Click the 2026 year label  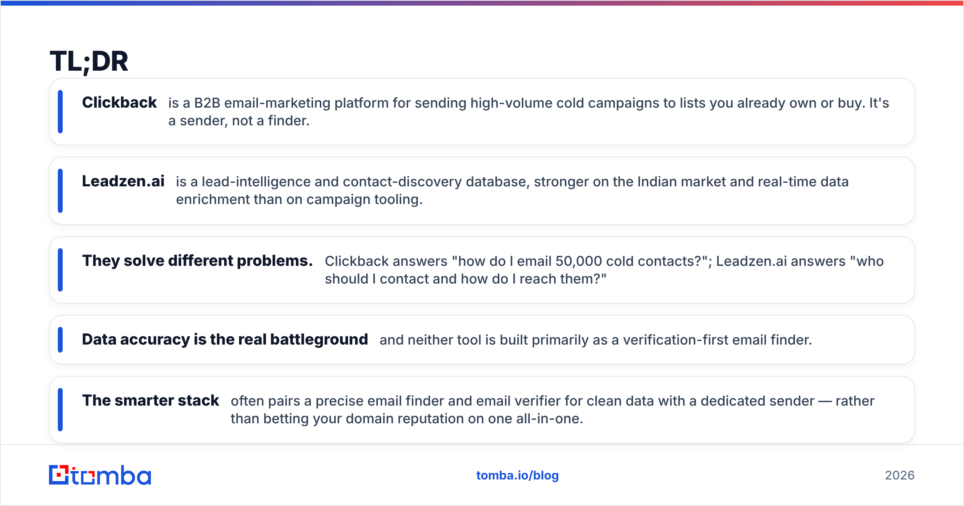[900, 475]
